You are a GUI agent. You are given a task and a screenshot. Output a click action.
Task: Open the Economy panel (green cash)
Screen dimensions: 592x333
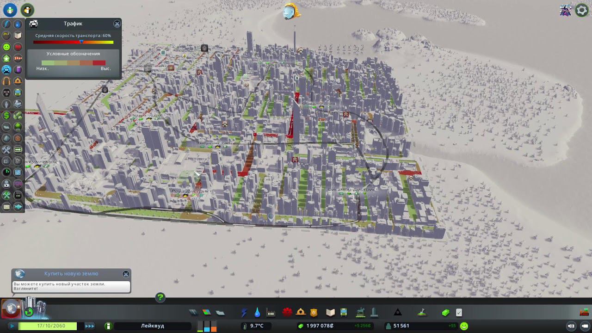[x=446, y=313]
